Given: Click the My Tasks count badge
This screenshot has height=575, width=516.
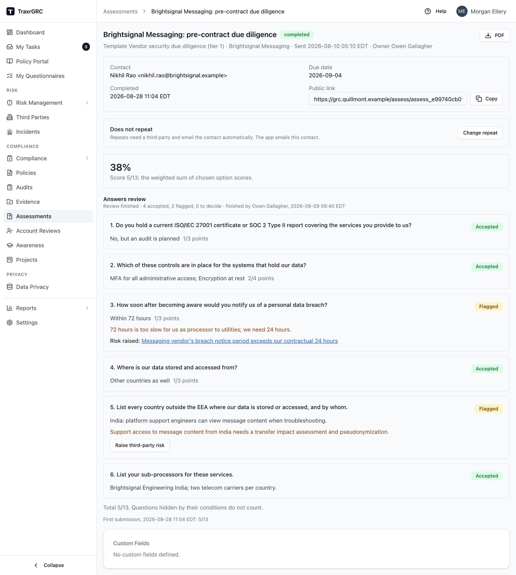Looking at the screenshot, I should [x=86, y=47].
